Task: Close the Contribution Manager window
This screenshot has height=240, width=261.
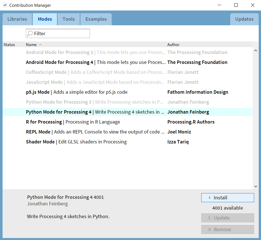Action: pos(252,5)
